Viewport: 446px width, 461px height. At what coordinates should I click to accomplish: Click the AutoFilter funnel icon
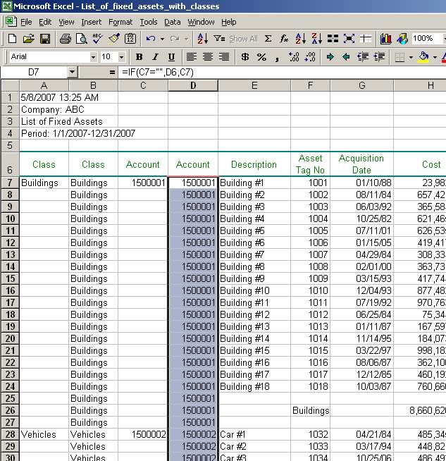coord(219,39)
